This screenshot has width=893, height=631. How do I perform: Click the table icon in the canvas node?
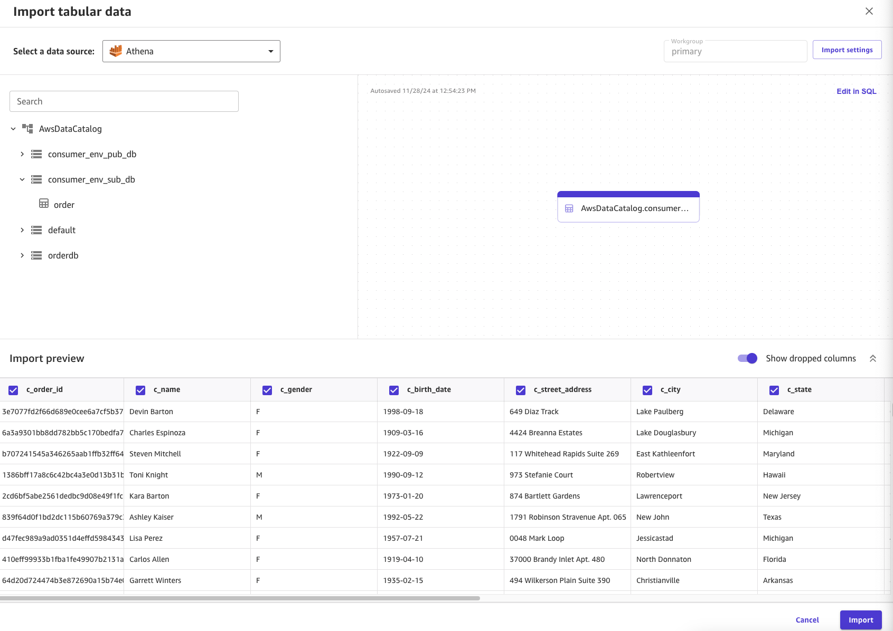569,208
